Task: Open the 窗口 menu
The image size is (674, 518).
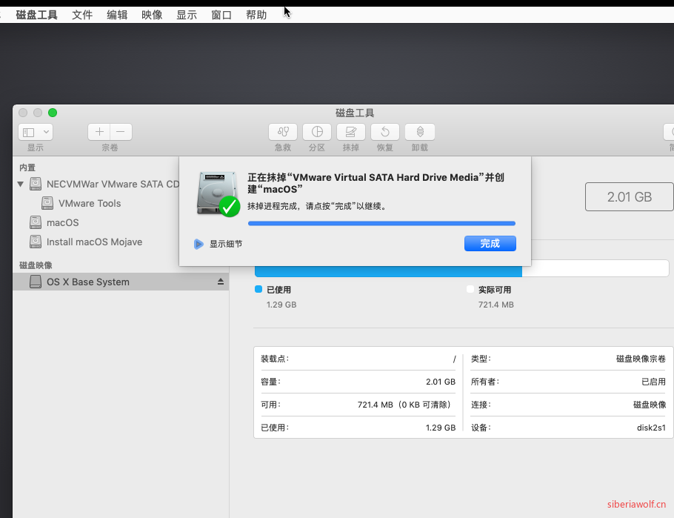Action: (x=221, y=15)
